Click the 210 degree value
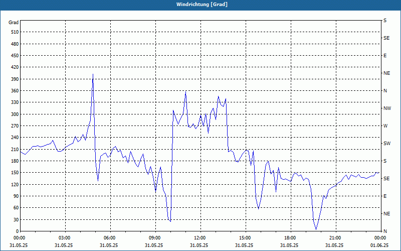The image size is (401, 251). [x=15, y=149]
